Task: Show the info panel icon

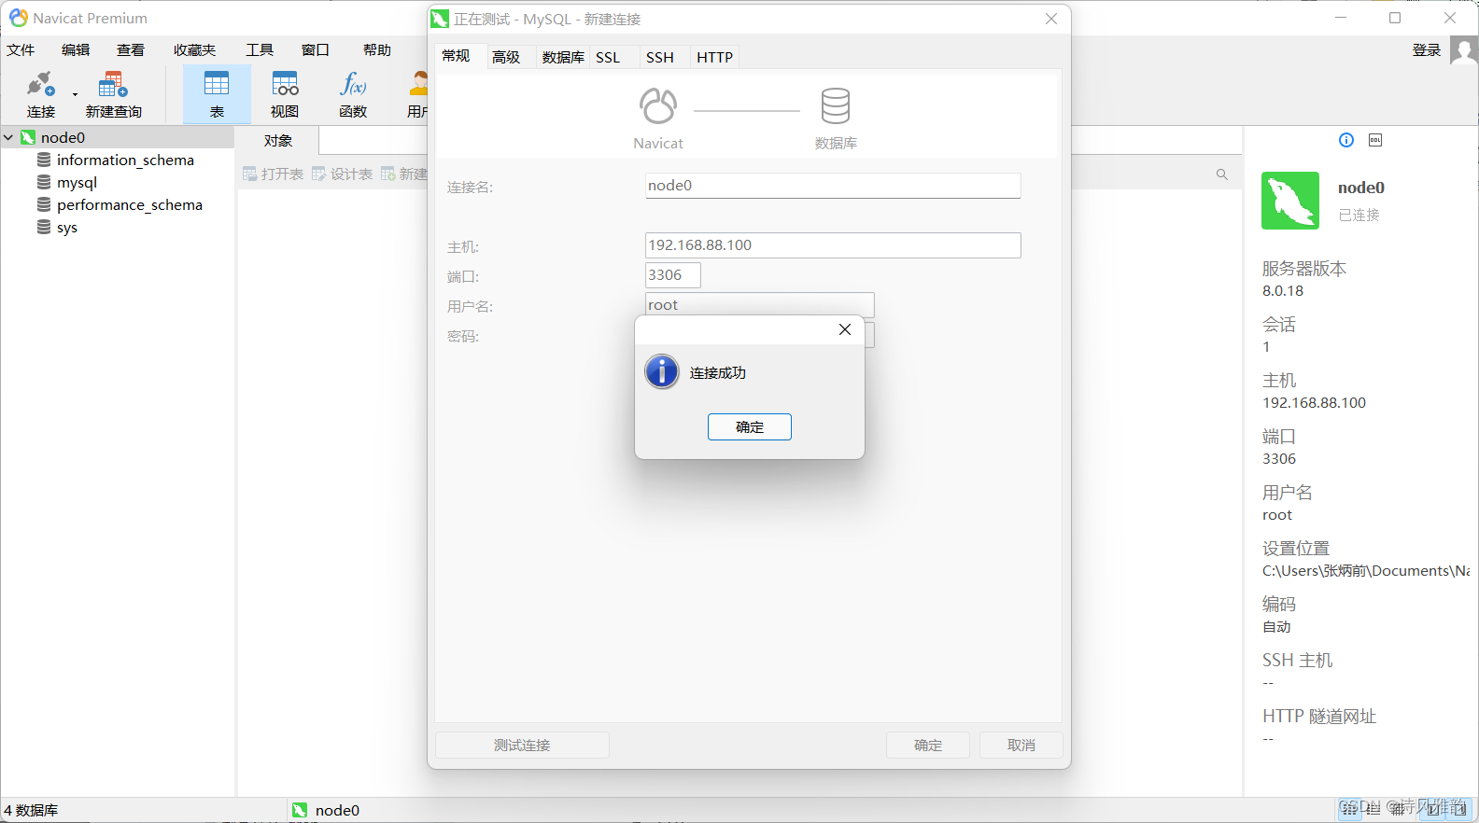Action: tap(1346, 140)
